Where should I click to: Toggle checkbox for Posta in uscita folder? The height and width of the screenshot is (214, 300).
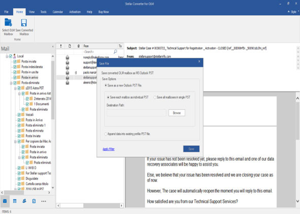click(15, 72)
